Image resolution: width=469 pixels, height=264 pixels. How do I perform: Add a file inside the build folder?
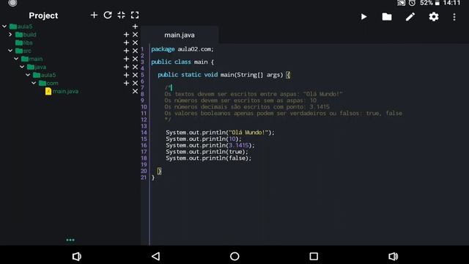(126, 34)
